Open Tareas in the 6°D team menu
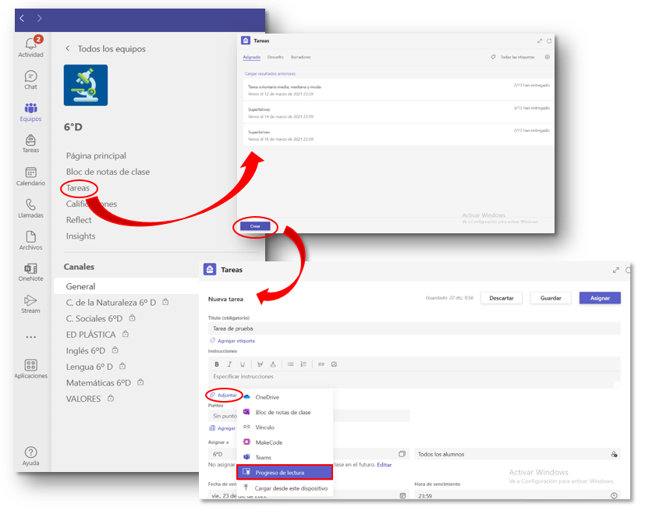Screen dimensions: 645x511 (x=77, y=188)
